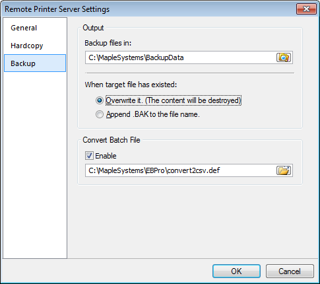Choose the Append .BAK radio option
This screenshot has width=320, height=284.
(100, 114)
